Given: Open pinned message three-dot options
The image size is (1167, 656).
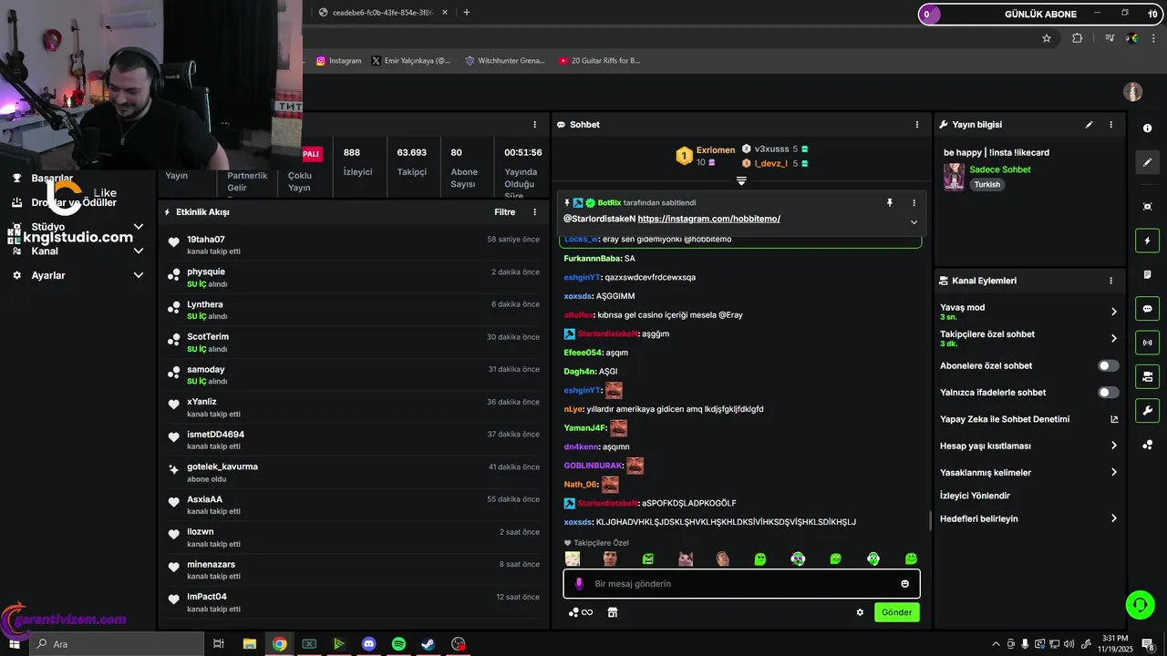Looking at the screenshot, I should [x=914, y=203].
